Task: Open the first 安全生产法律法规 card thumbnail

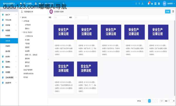Action: coord(64,32)
